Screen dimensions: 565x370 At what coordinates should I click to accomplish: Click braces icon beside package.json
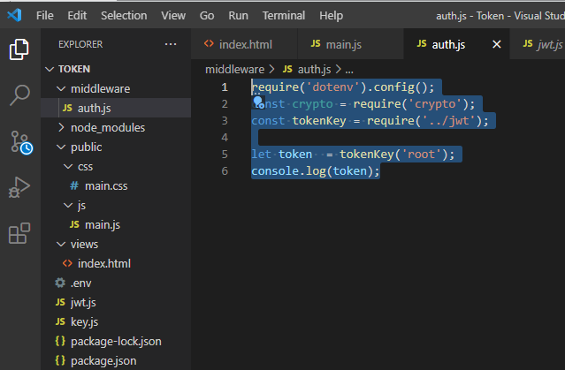point(60,360)
